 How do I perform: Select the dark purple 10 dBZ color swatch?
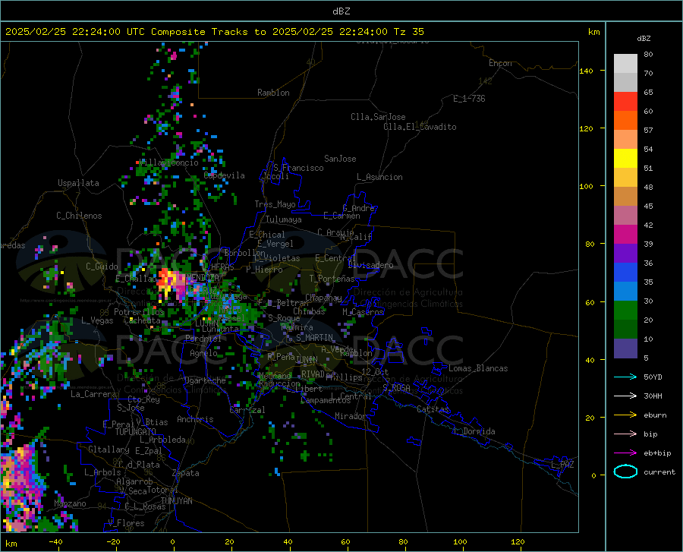(625, 348)
